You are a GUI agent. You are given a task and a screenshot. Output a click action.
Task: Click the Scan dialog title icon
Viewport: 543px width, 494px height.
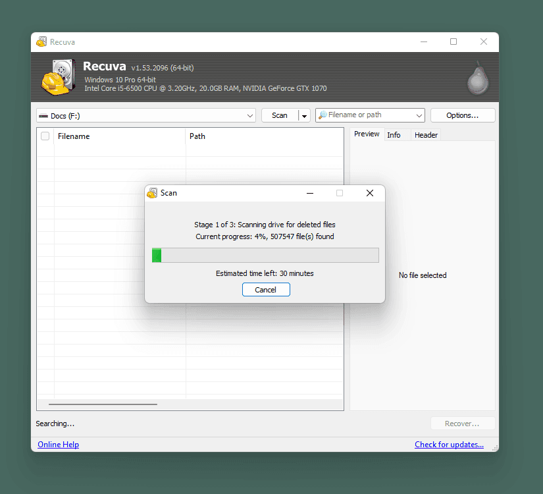pos(152,193)
